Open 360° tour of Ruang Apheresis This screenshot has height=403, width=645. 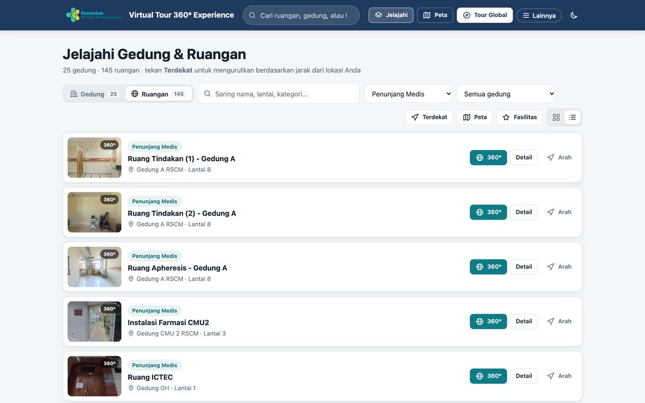coord(488,267)
